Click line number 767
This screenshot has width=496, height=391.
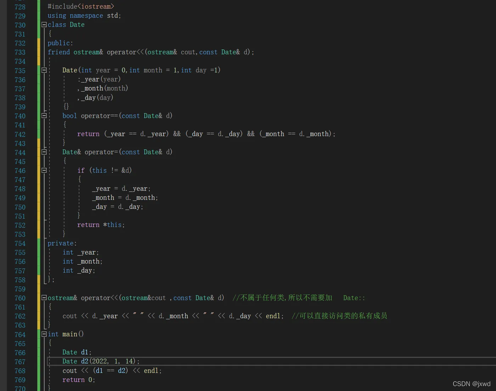20,362
